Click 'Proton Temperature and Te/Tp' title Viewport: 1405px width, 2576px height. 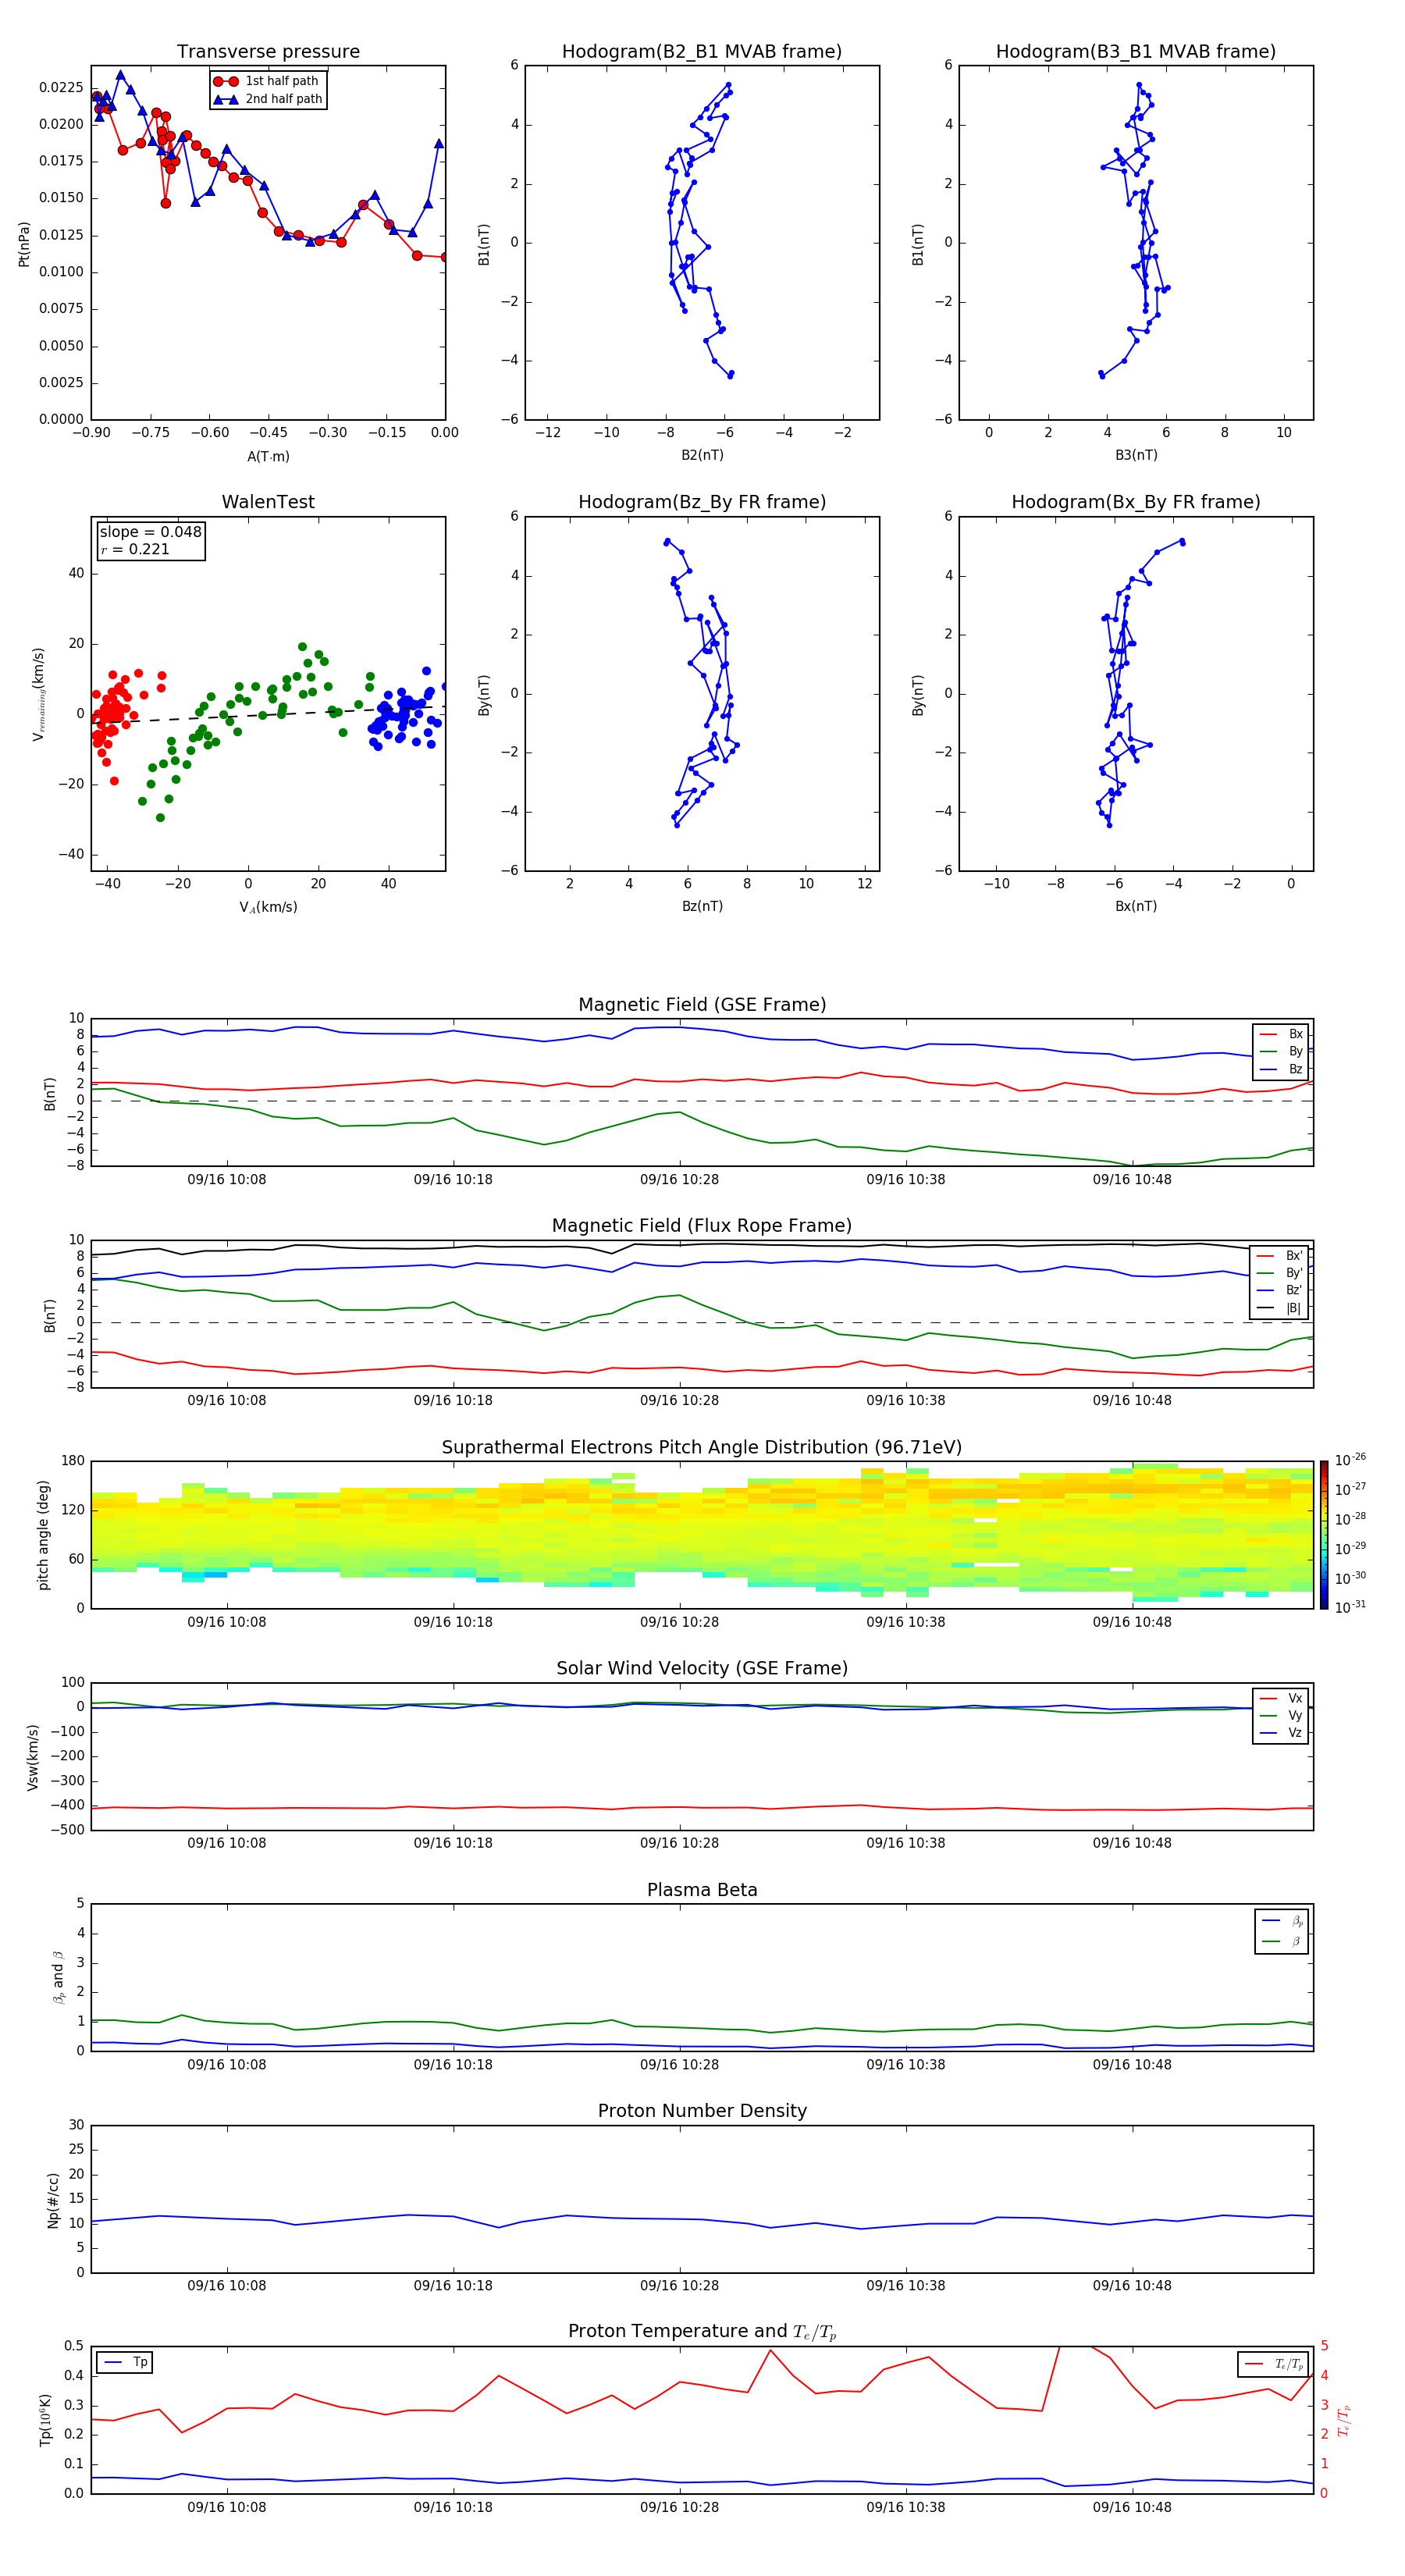click(702, 2332)
